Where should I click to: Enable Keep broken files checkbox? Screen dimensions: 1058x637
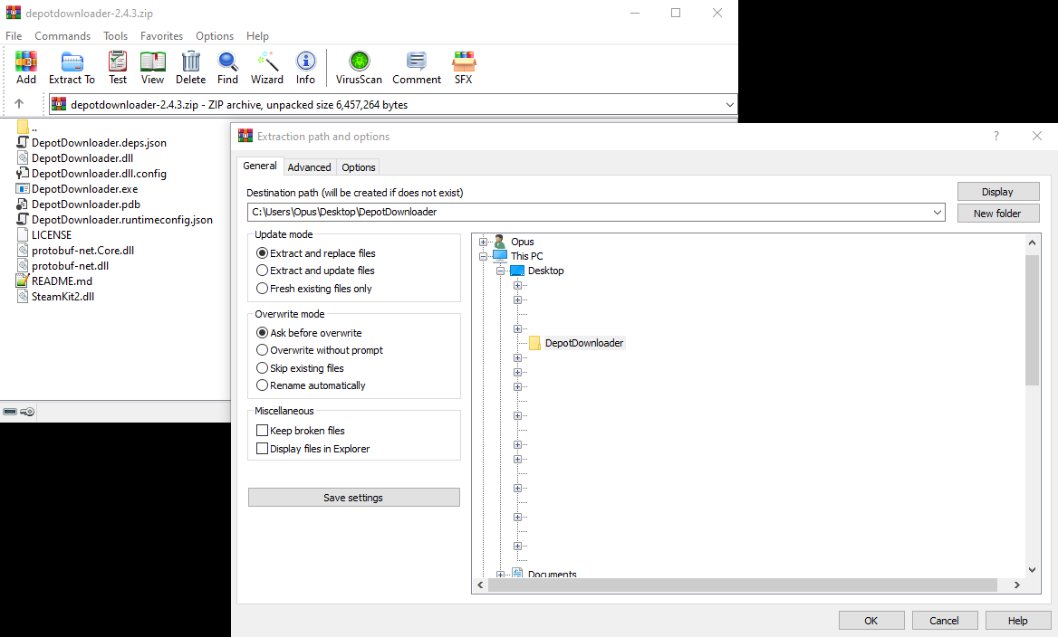(x=262, y=431)
